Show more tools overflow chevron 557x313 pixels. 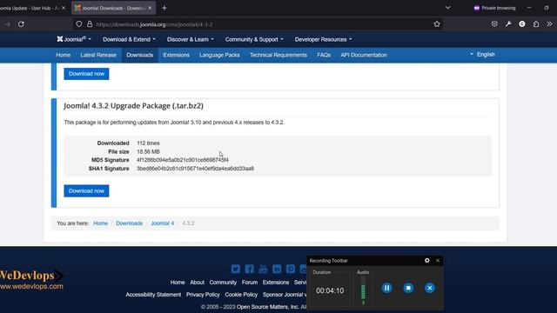549,24
